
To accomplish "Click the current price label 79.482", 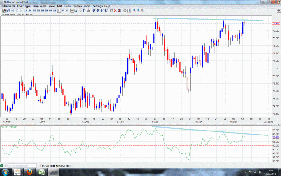I will [276, 23].
